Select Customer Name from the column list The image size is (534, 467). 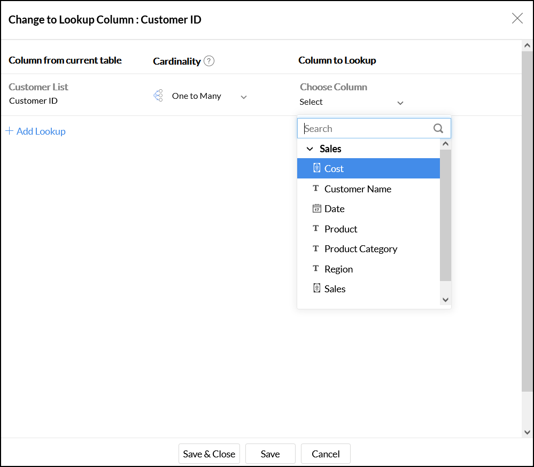(x=358, y=189)
